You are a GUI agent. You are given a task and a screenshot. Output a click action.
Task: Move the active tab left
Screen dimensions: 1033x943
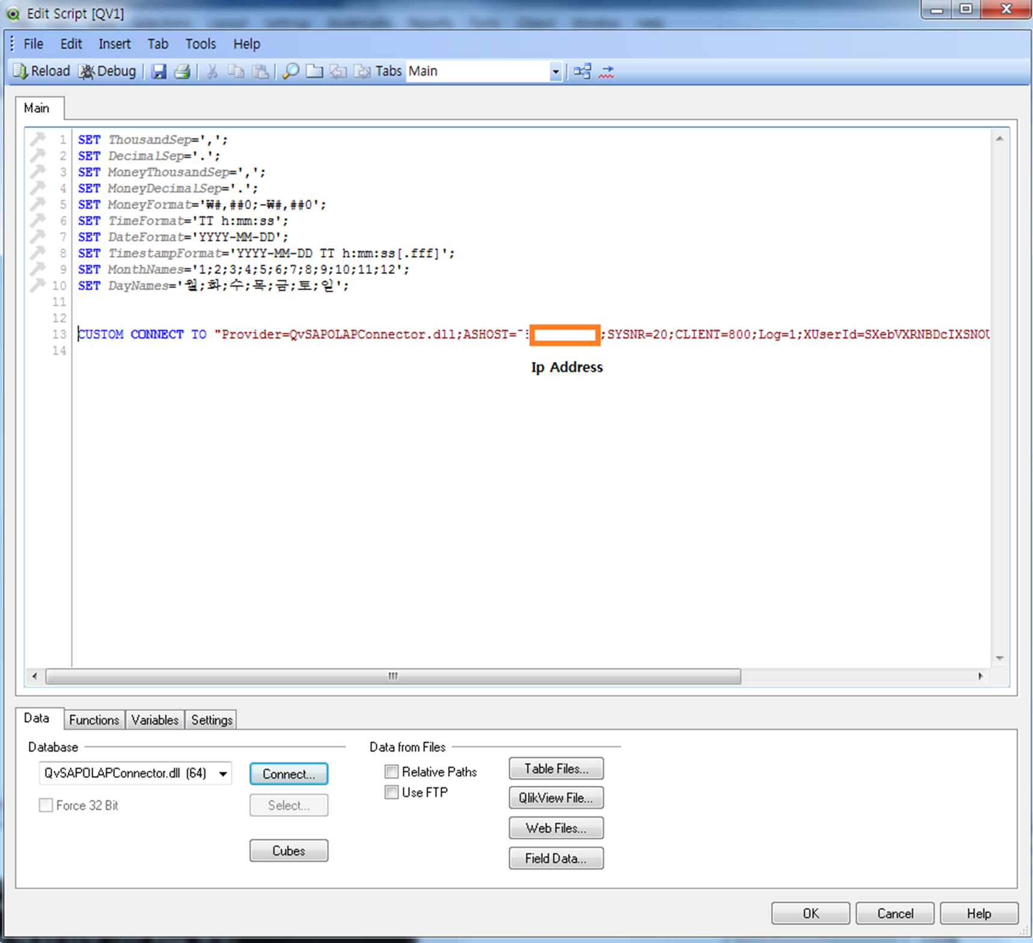pos(338,72)
